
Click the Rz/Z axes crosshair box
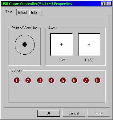(x=89, y=44)
